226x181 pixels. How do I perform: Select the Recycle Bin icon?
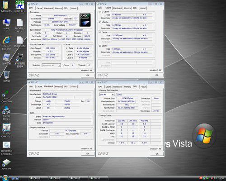click(x=7, y=76)
